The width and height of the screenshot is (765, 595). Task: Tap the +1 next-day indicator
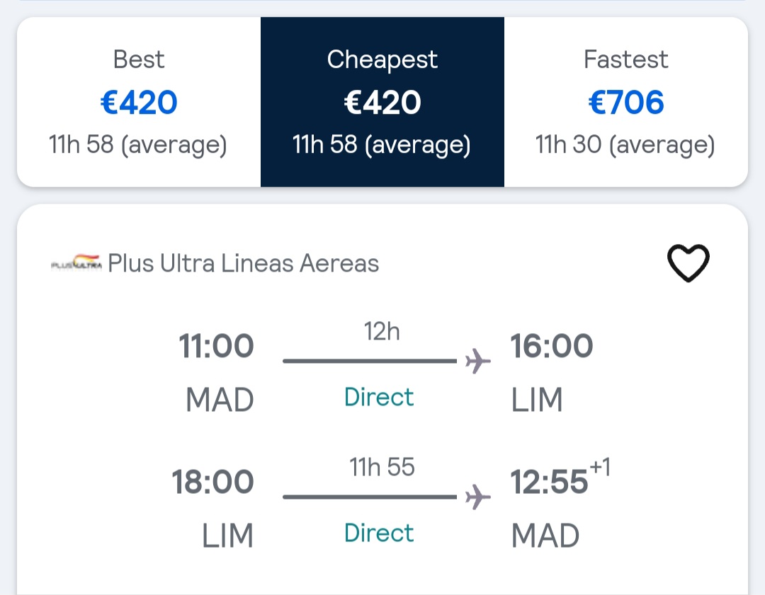point(600,466)
